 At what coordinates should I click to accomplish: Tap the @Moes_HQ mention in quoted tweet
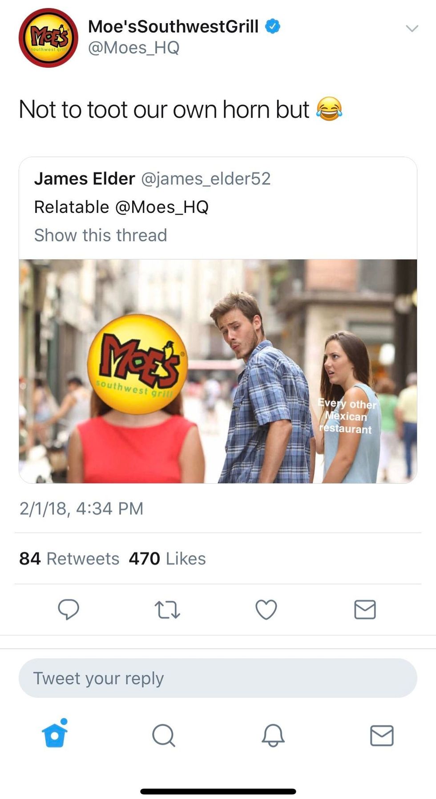click(x=162, y=207)
